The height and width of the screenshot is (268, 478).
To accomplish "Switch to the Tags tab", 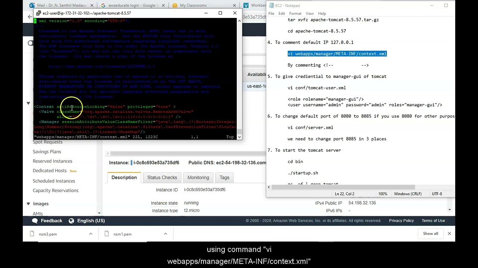I will (224, 178).
